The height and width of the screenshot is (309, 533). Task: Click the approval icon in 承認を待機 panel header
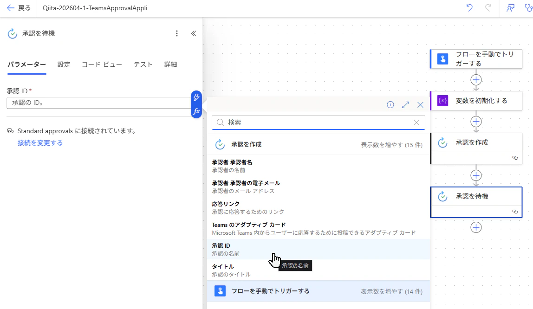tap(12, 33)
